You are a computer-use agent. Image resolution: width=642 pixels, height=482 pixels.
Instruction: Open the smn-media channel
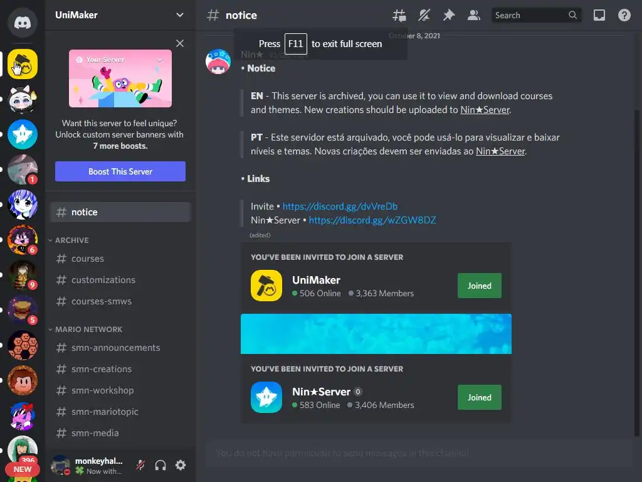(x=120, y=433)
